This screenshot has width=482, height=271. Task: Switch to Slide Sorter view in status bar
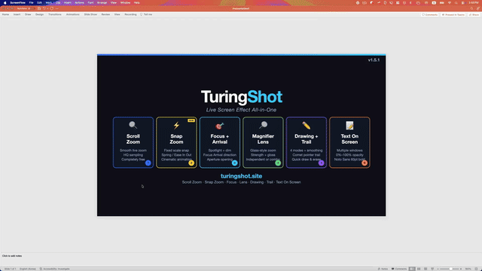point(419,269)
